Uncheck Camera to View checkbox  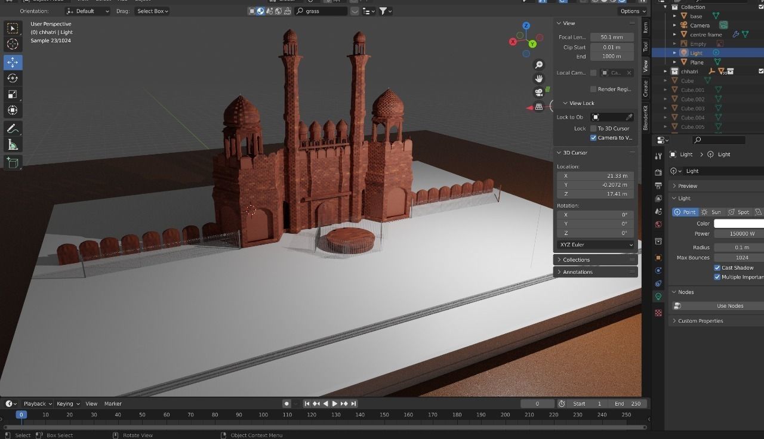click(593, 138)
